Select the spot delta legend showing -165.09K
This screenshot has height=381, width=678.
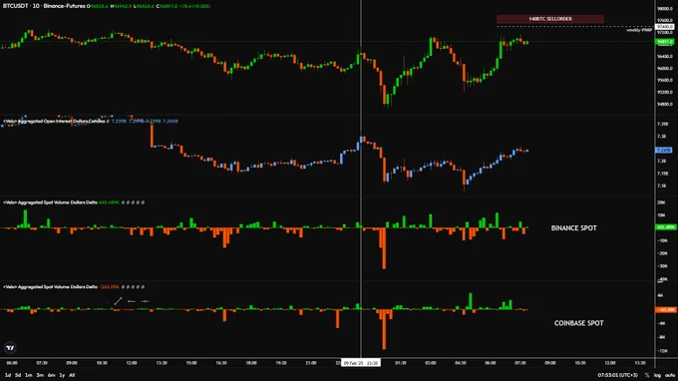click(50, 286)
